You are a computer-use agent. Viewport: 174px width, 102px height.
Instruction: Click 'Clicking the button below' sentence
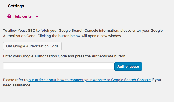(x=80, y=36)
